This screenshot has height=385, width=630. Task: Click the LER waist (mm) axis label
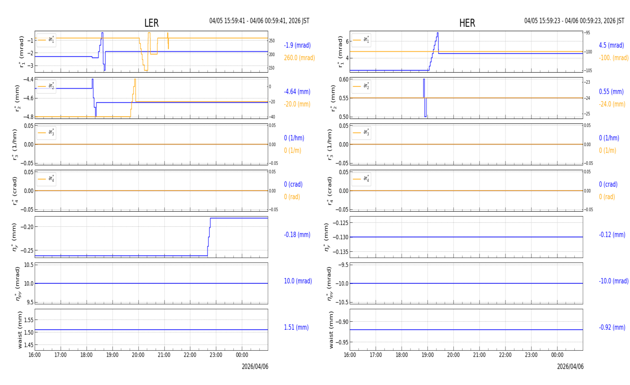coord(20,330)
